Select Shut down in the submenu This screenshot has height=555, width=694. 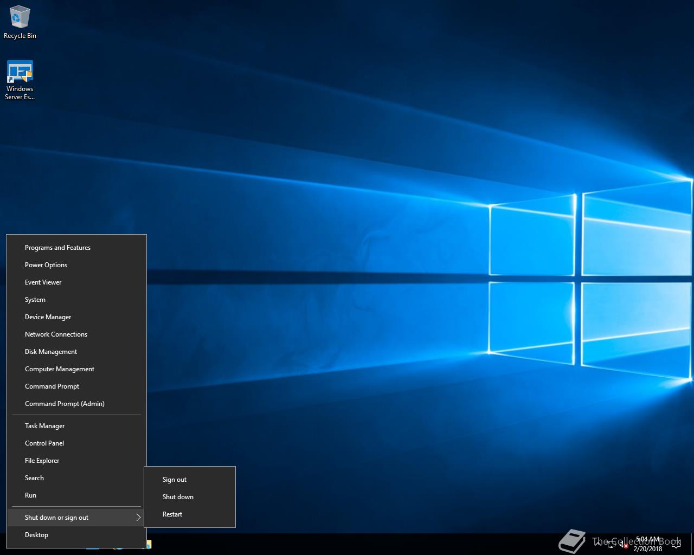tap(190, 497)
